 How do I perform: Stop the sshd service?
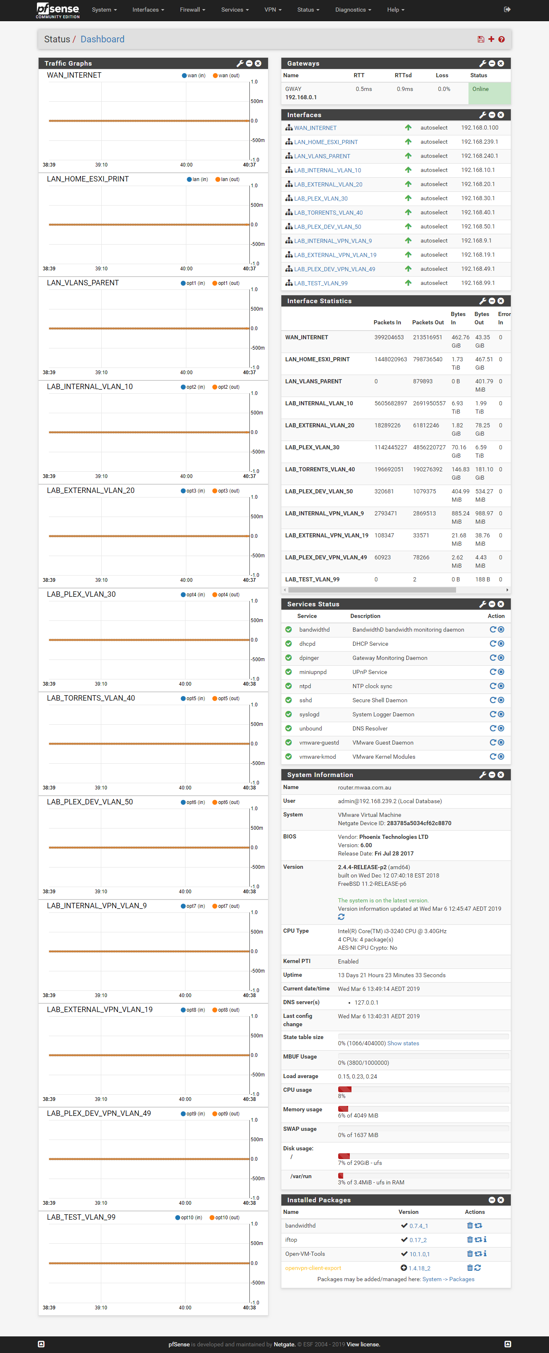[x=501, y=700]
